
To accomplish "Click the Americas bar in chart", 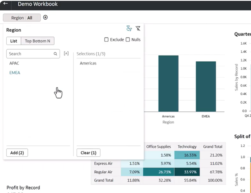I will [168, 84].
